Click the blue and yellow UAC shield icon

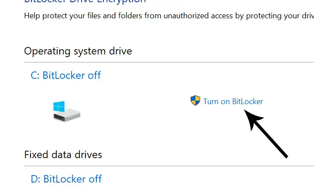point(195,101)
